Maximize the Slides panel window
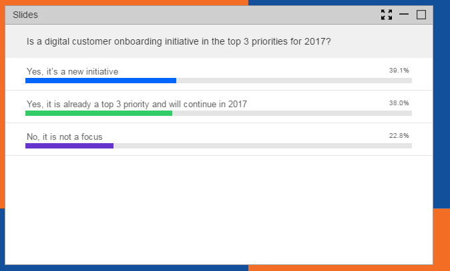Screen dimensions: 450x271 [421, 15]
